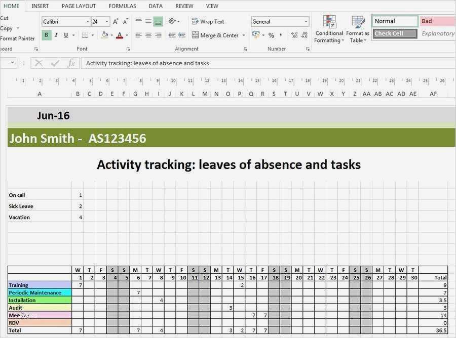456x338 pixels.
Task: Open the REVIEW ribbon tab
Action: [x=184, y=6]
